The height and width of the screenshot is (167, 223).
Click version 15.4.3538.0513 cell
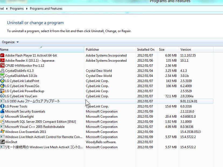[x=190, y=132]
